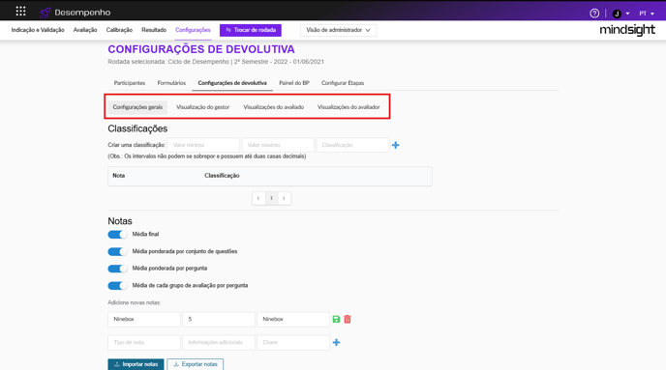
Task: Open Calibração menu item
Action: click(x=119, y=30)
